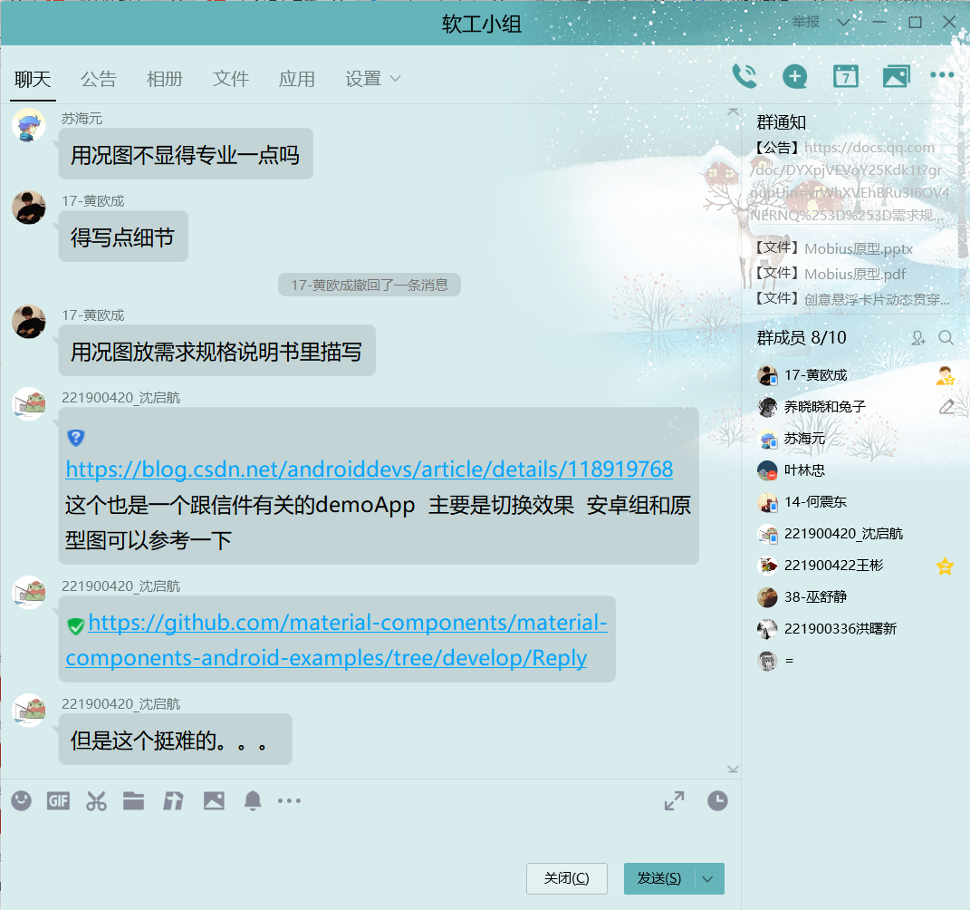Click the edit pencil icon beside 养晓晓和兔子
970x910 pixels.
tap(946, 407)
